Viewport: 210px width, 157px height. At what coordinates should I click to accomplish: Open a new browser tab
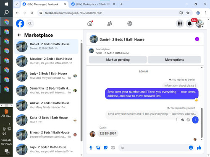121,4
